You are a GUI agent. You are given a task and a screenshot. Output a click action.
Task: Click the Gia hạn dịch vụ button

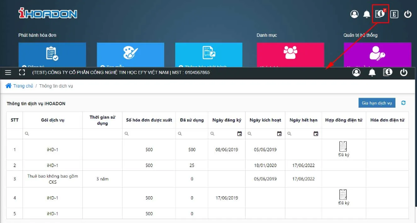(x=377, y=103)
